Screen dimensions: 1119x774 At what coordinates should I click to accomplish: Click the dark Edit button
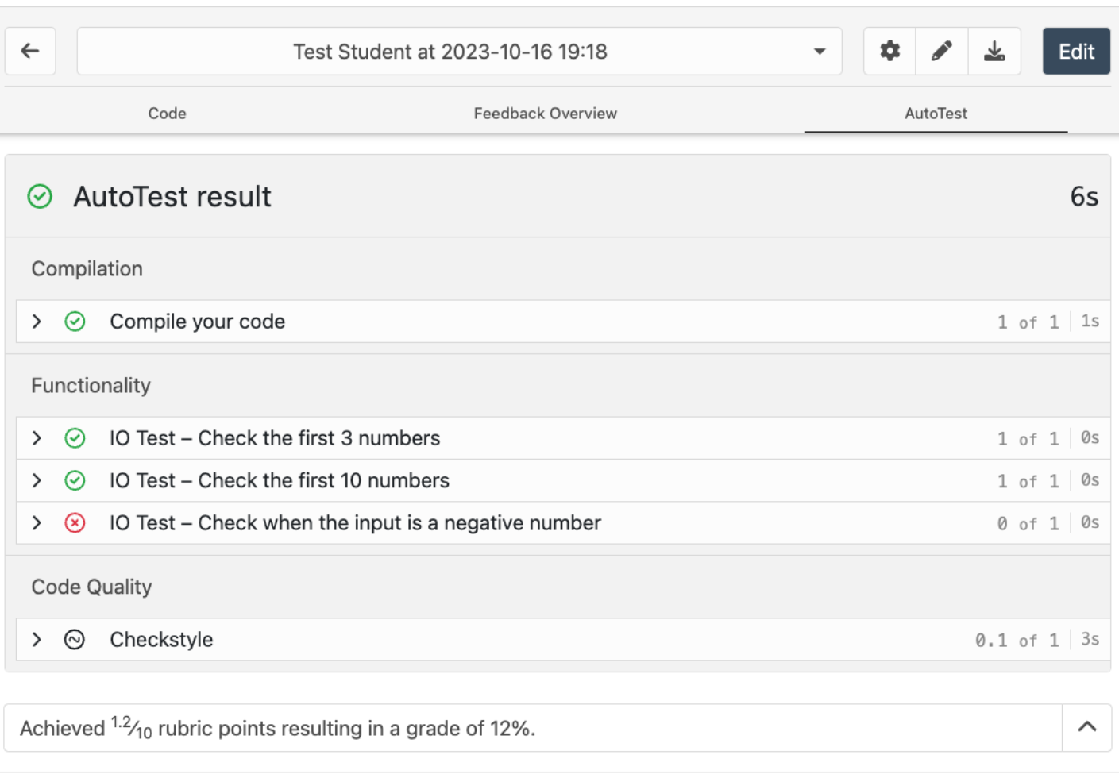[x=1076, y=52]
